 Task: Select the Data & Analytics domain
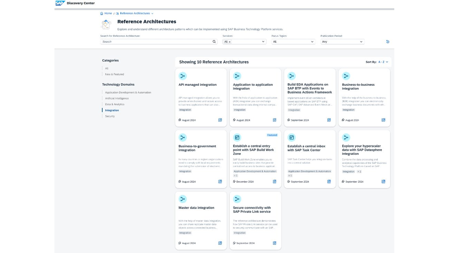[114, 104]
